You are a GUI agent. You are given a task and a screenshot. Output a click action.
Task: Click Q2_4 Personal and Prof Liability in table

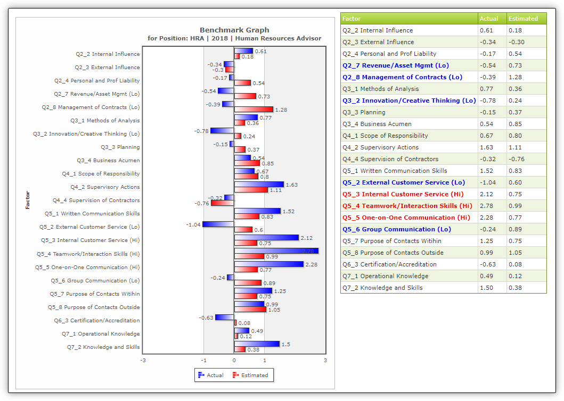pyautogui.click(x=389, y=54)
